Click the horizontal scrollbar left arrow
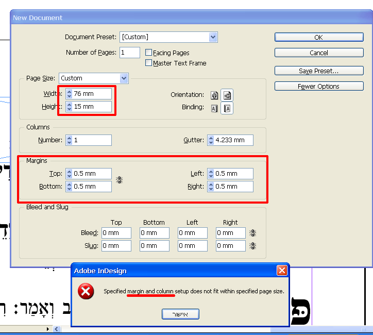373x335 pixels. point(57,329)
